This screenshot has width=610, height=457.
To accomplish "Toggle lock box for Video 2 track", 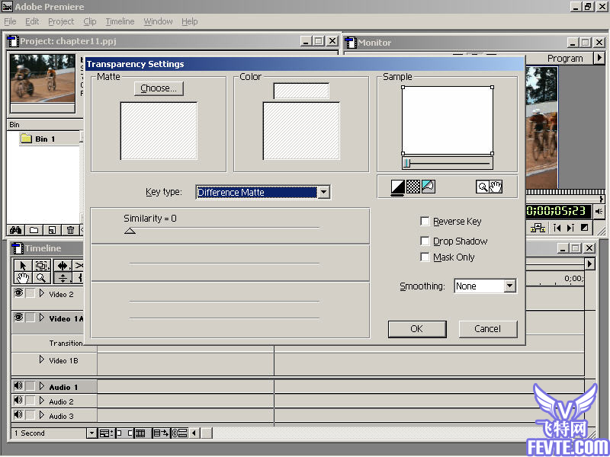I will tap(30, 293).
